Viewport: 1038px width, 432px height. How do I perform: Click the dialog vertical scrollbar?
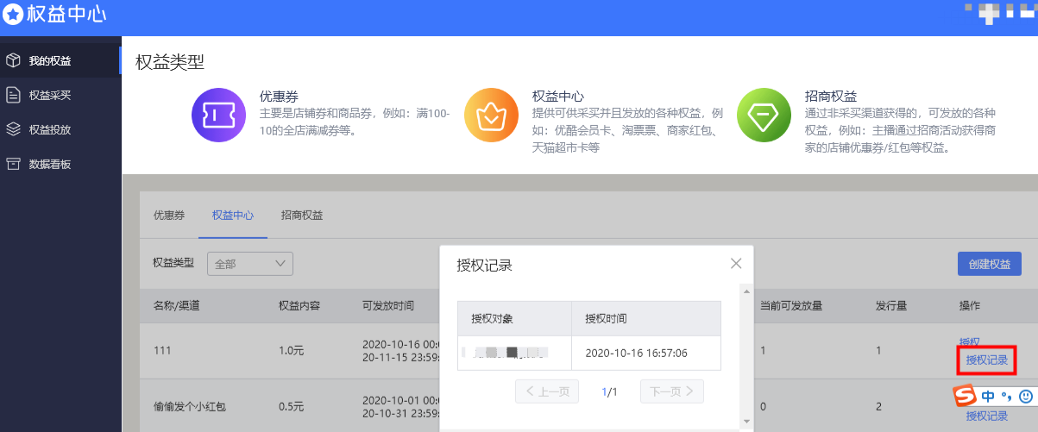(747, 355)
